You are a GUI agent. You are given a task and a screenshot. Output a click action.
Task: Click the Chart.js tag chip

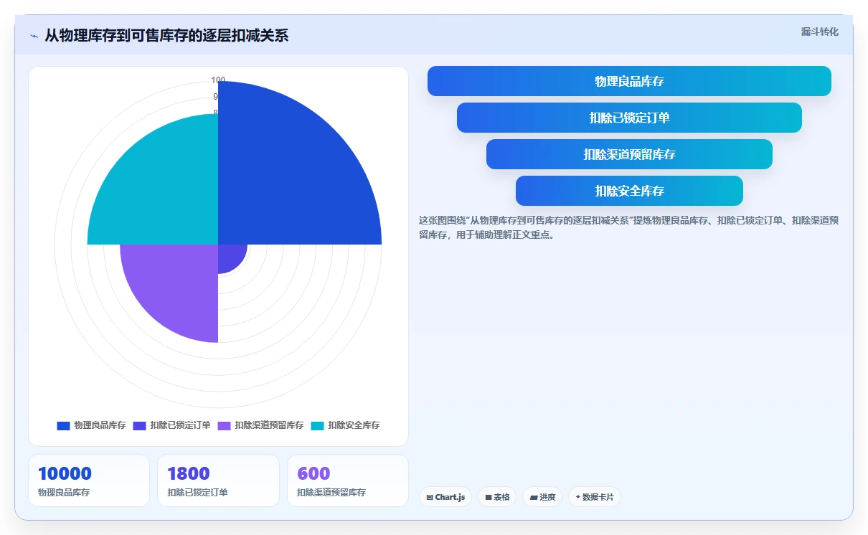coord(445,497)
